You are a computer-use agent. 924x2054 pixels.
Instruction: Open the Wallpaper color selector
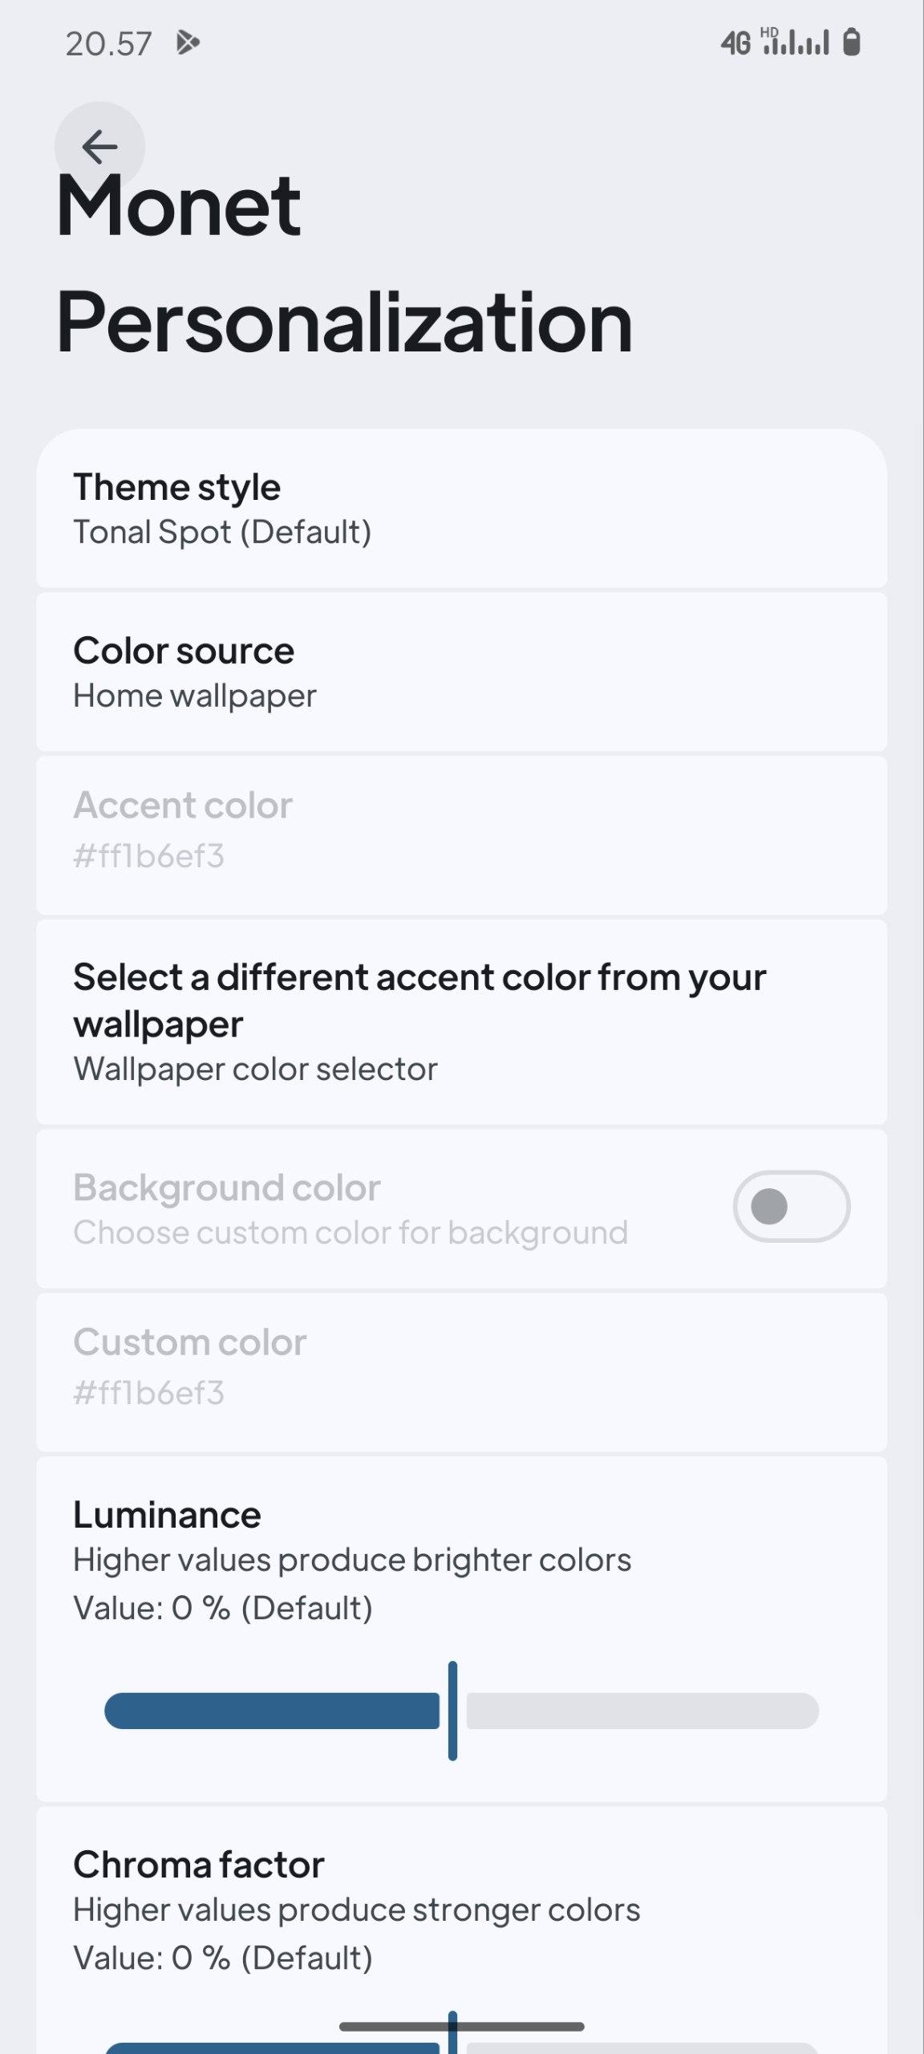[461, 1021]
